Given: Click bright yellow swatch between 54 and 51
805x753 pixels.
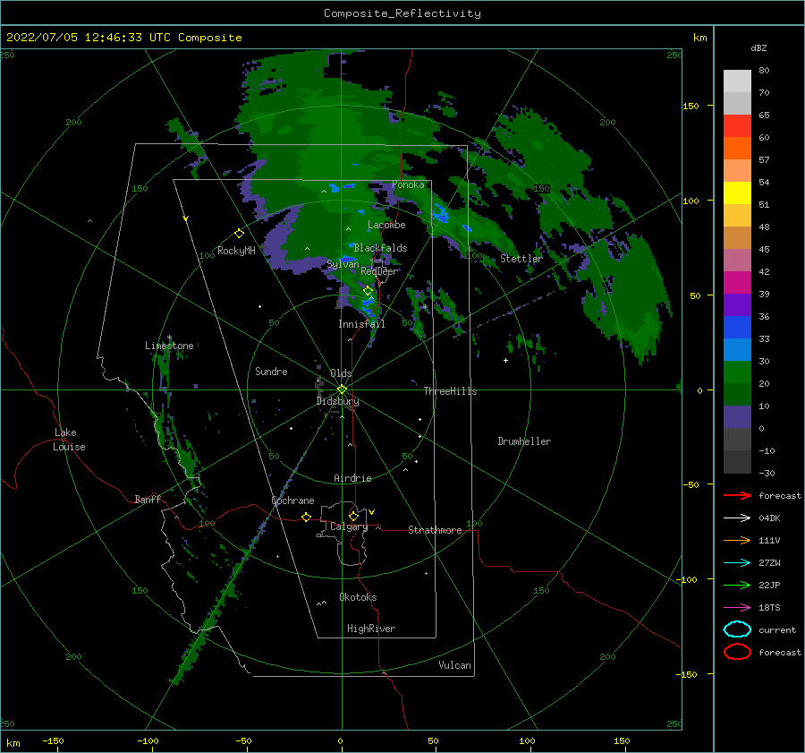Looking at the screenshot, I should pos(737,193).
